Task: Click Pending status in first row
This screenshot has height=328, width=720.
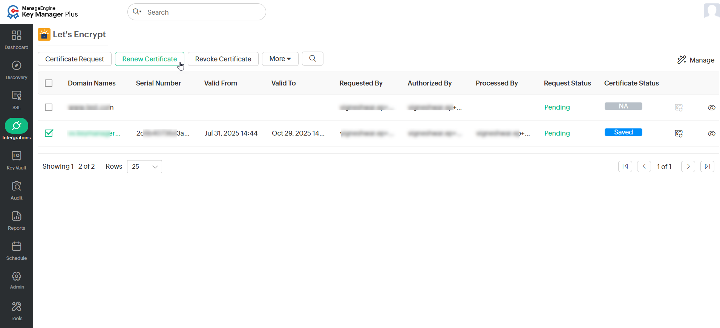Action: pos(557,107)
